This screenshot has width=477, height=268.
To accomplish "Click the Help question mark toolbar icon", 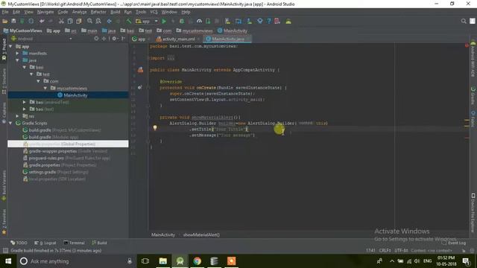I will click(268, 22).
